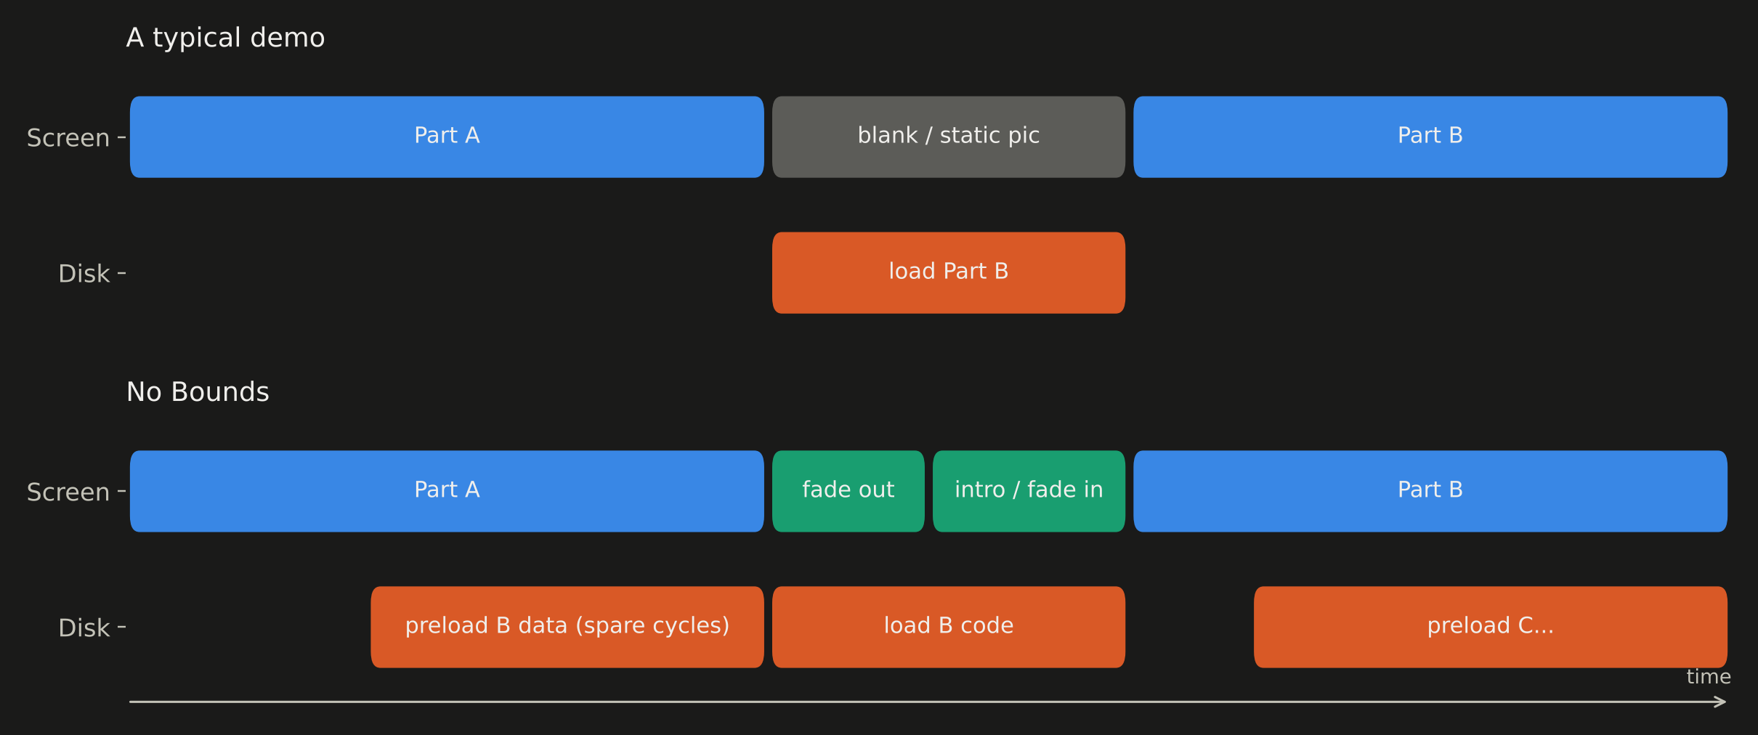The height and width of the screenshot is (735, 1758).
Task: Select the 'load Part B' disk block
Action: [949, 273]
